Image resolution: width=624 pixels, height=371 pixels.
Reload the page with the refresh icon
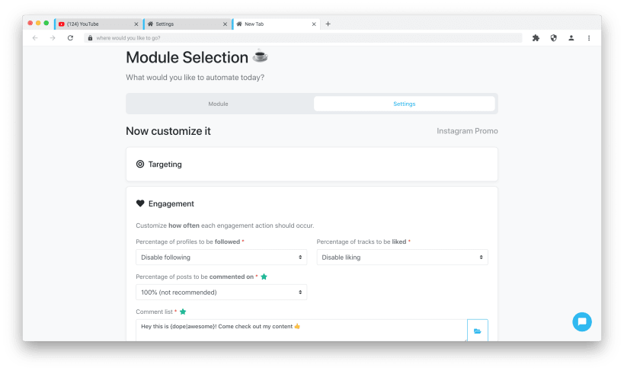click(70, 38)
